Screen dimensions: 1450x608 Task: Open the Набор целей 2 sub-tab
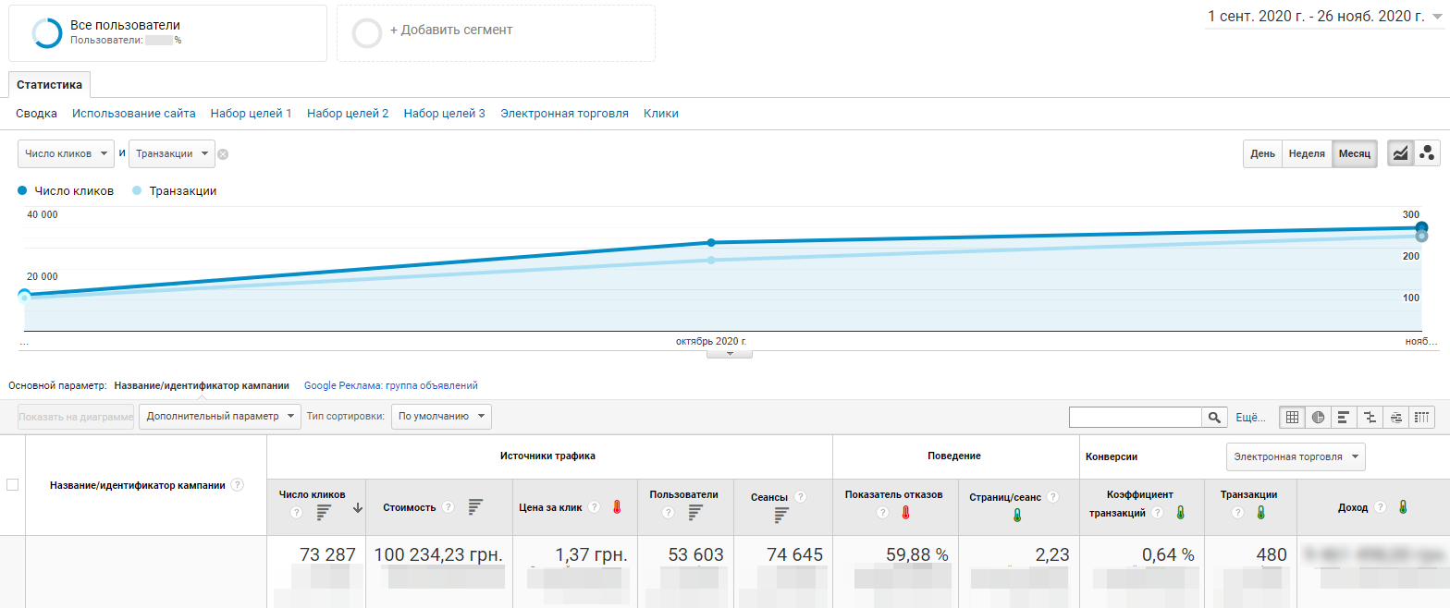click(x=348, y=114)
